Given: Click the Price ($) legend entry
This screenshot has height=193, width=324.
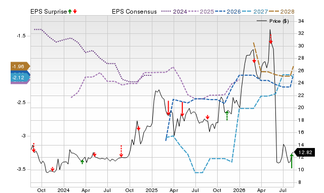Looking at the screenshot, I should [273, 21].
